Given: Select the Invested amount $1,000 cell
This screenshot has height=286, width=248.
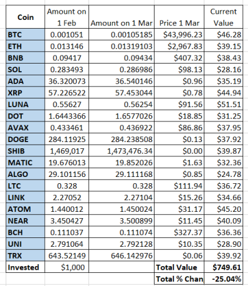Looking at the screenshot, I should click(67, 267).
